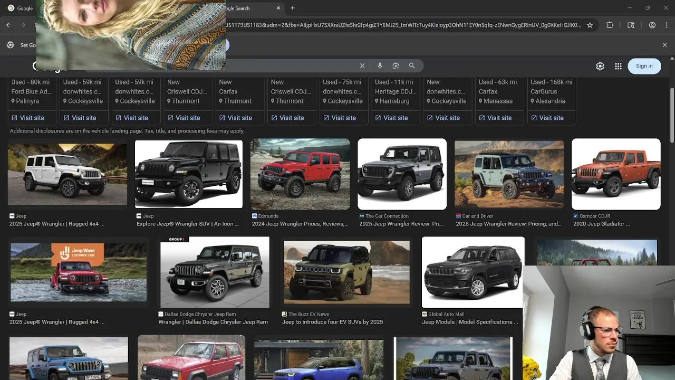The height and width of the screenshot is (380, 675).
Task: Click 'Jeep Models | Model Specifications' title
Action: tap(470, 322)
